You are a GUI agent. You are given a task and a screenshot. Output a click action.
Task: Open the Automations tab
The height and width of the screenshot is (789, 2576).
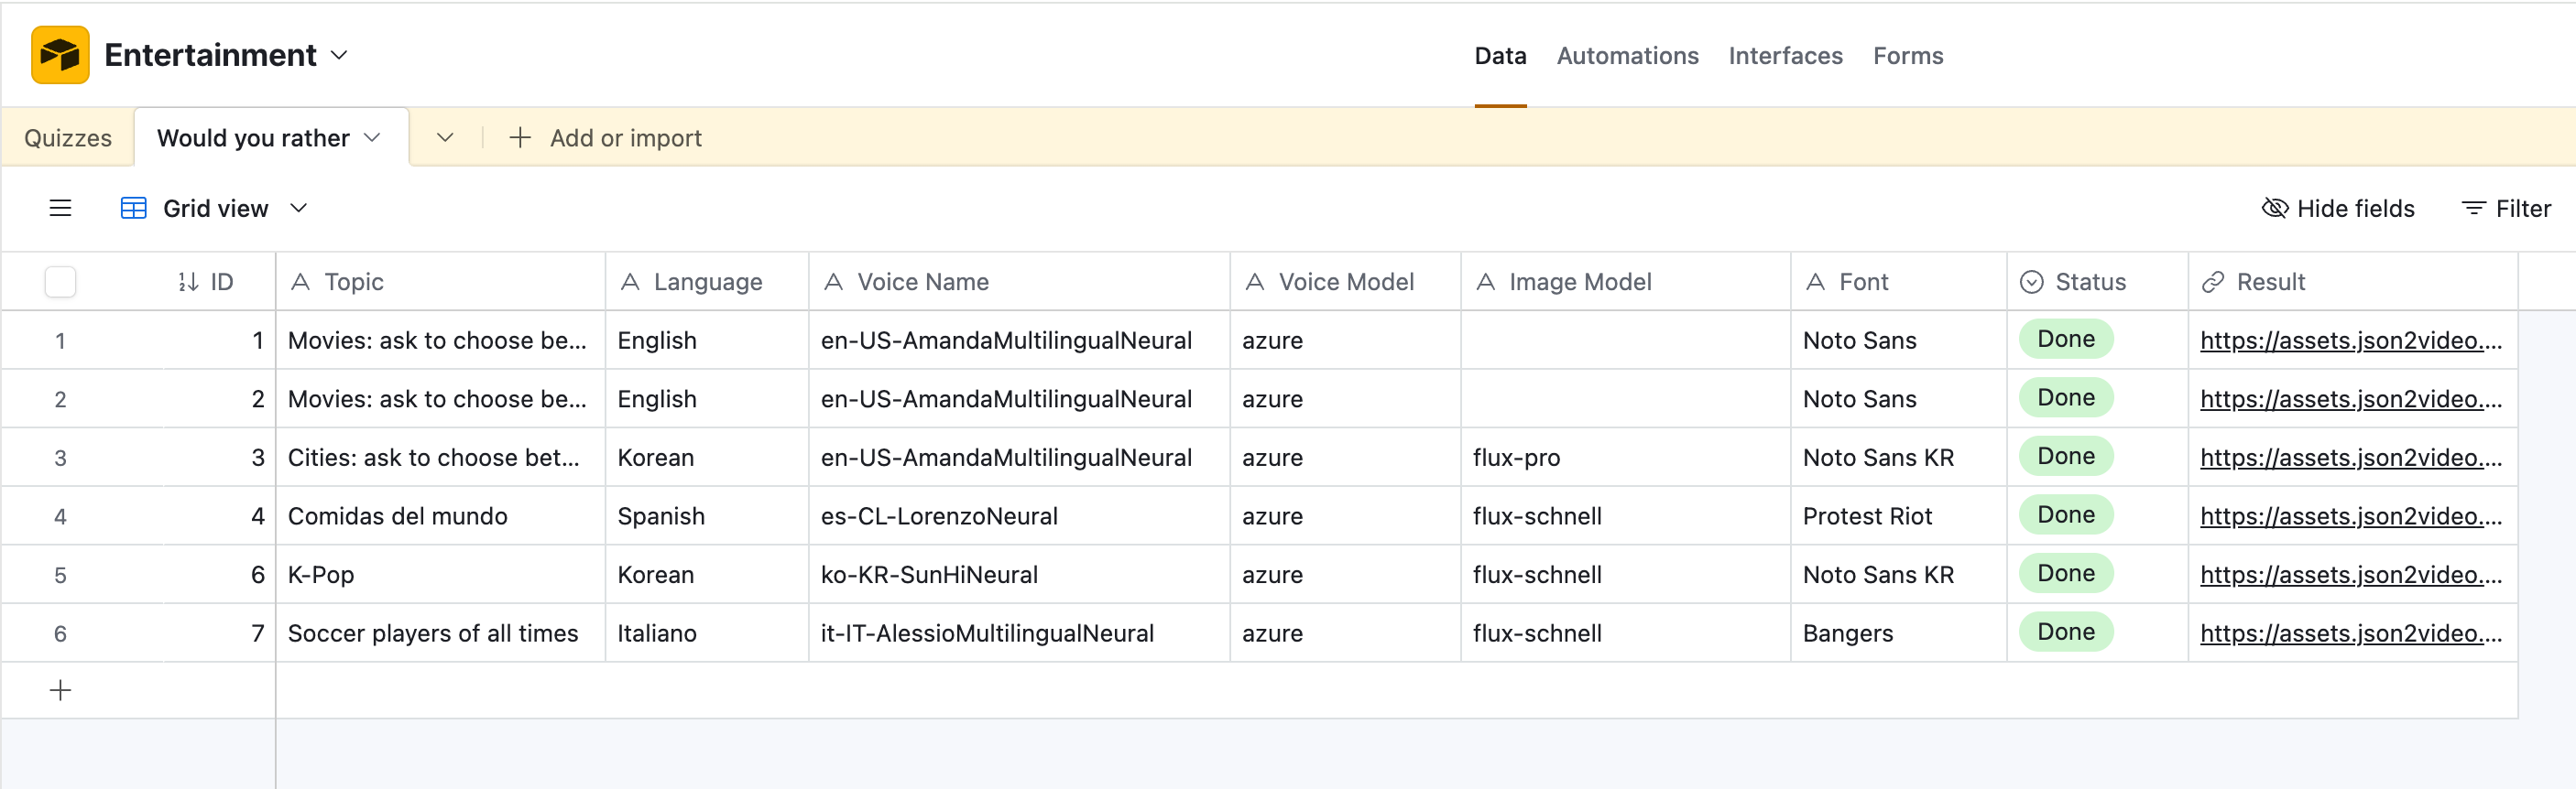click(1627, 56)
